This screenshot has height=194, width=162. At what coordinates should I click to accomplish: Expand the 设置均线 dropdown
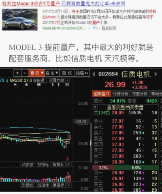click(x=58, y=80)
